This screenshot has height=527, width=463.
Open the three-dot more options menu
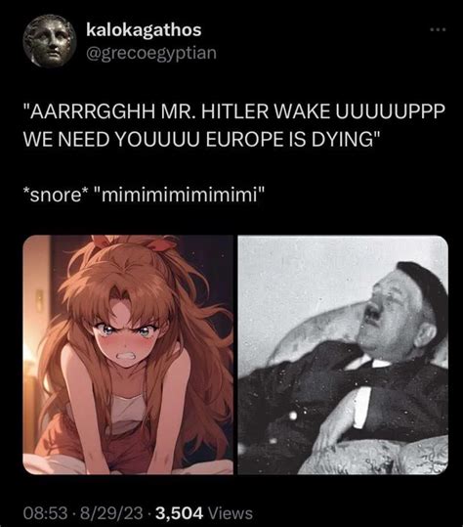pyautogui.click(x=439, y=30)
